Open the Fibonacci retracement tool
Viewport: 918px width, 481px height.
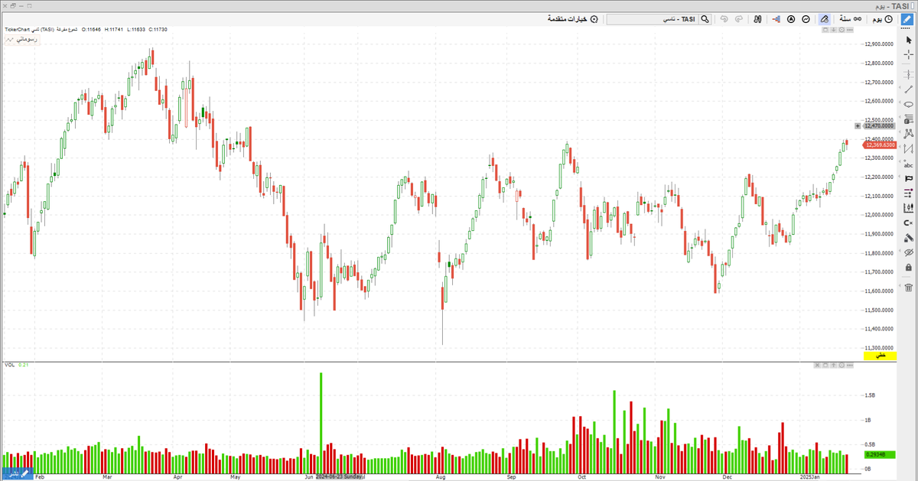point(908,119)
